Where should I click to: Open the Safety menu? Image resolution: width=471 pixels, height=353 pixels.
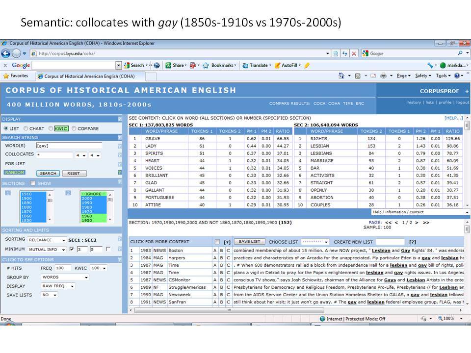(423, 76)
